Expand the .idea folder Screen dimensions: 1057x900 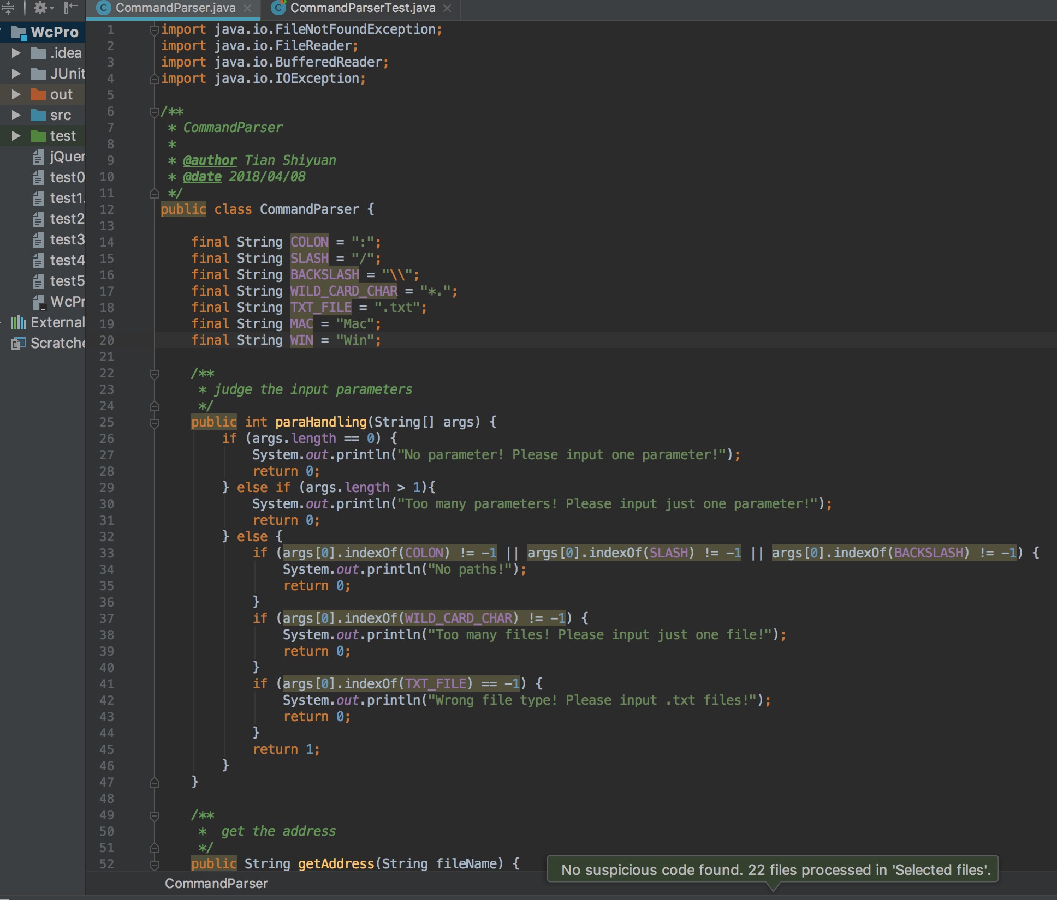16,53
